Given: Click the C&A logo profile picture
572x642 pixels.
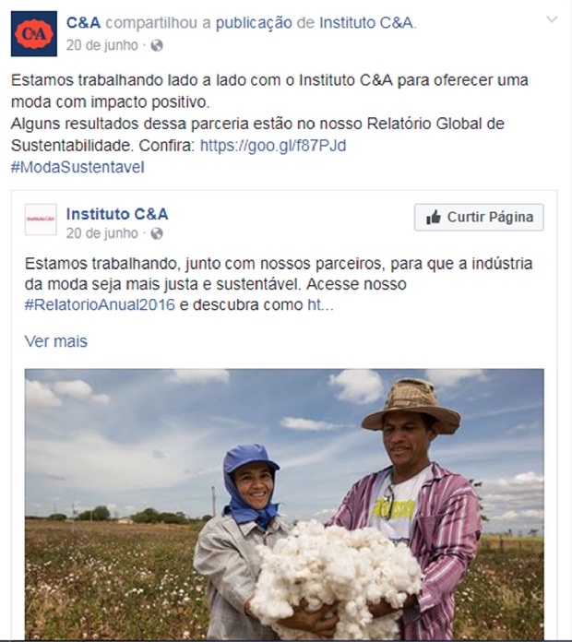Looking at the screenshot, I should tap(34, 33).
